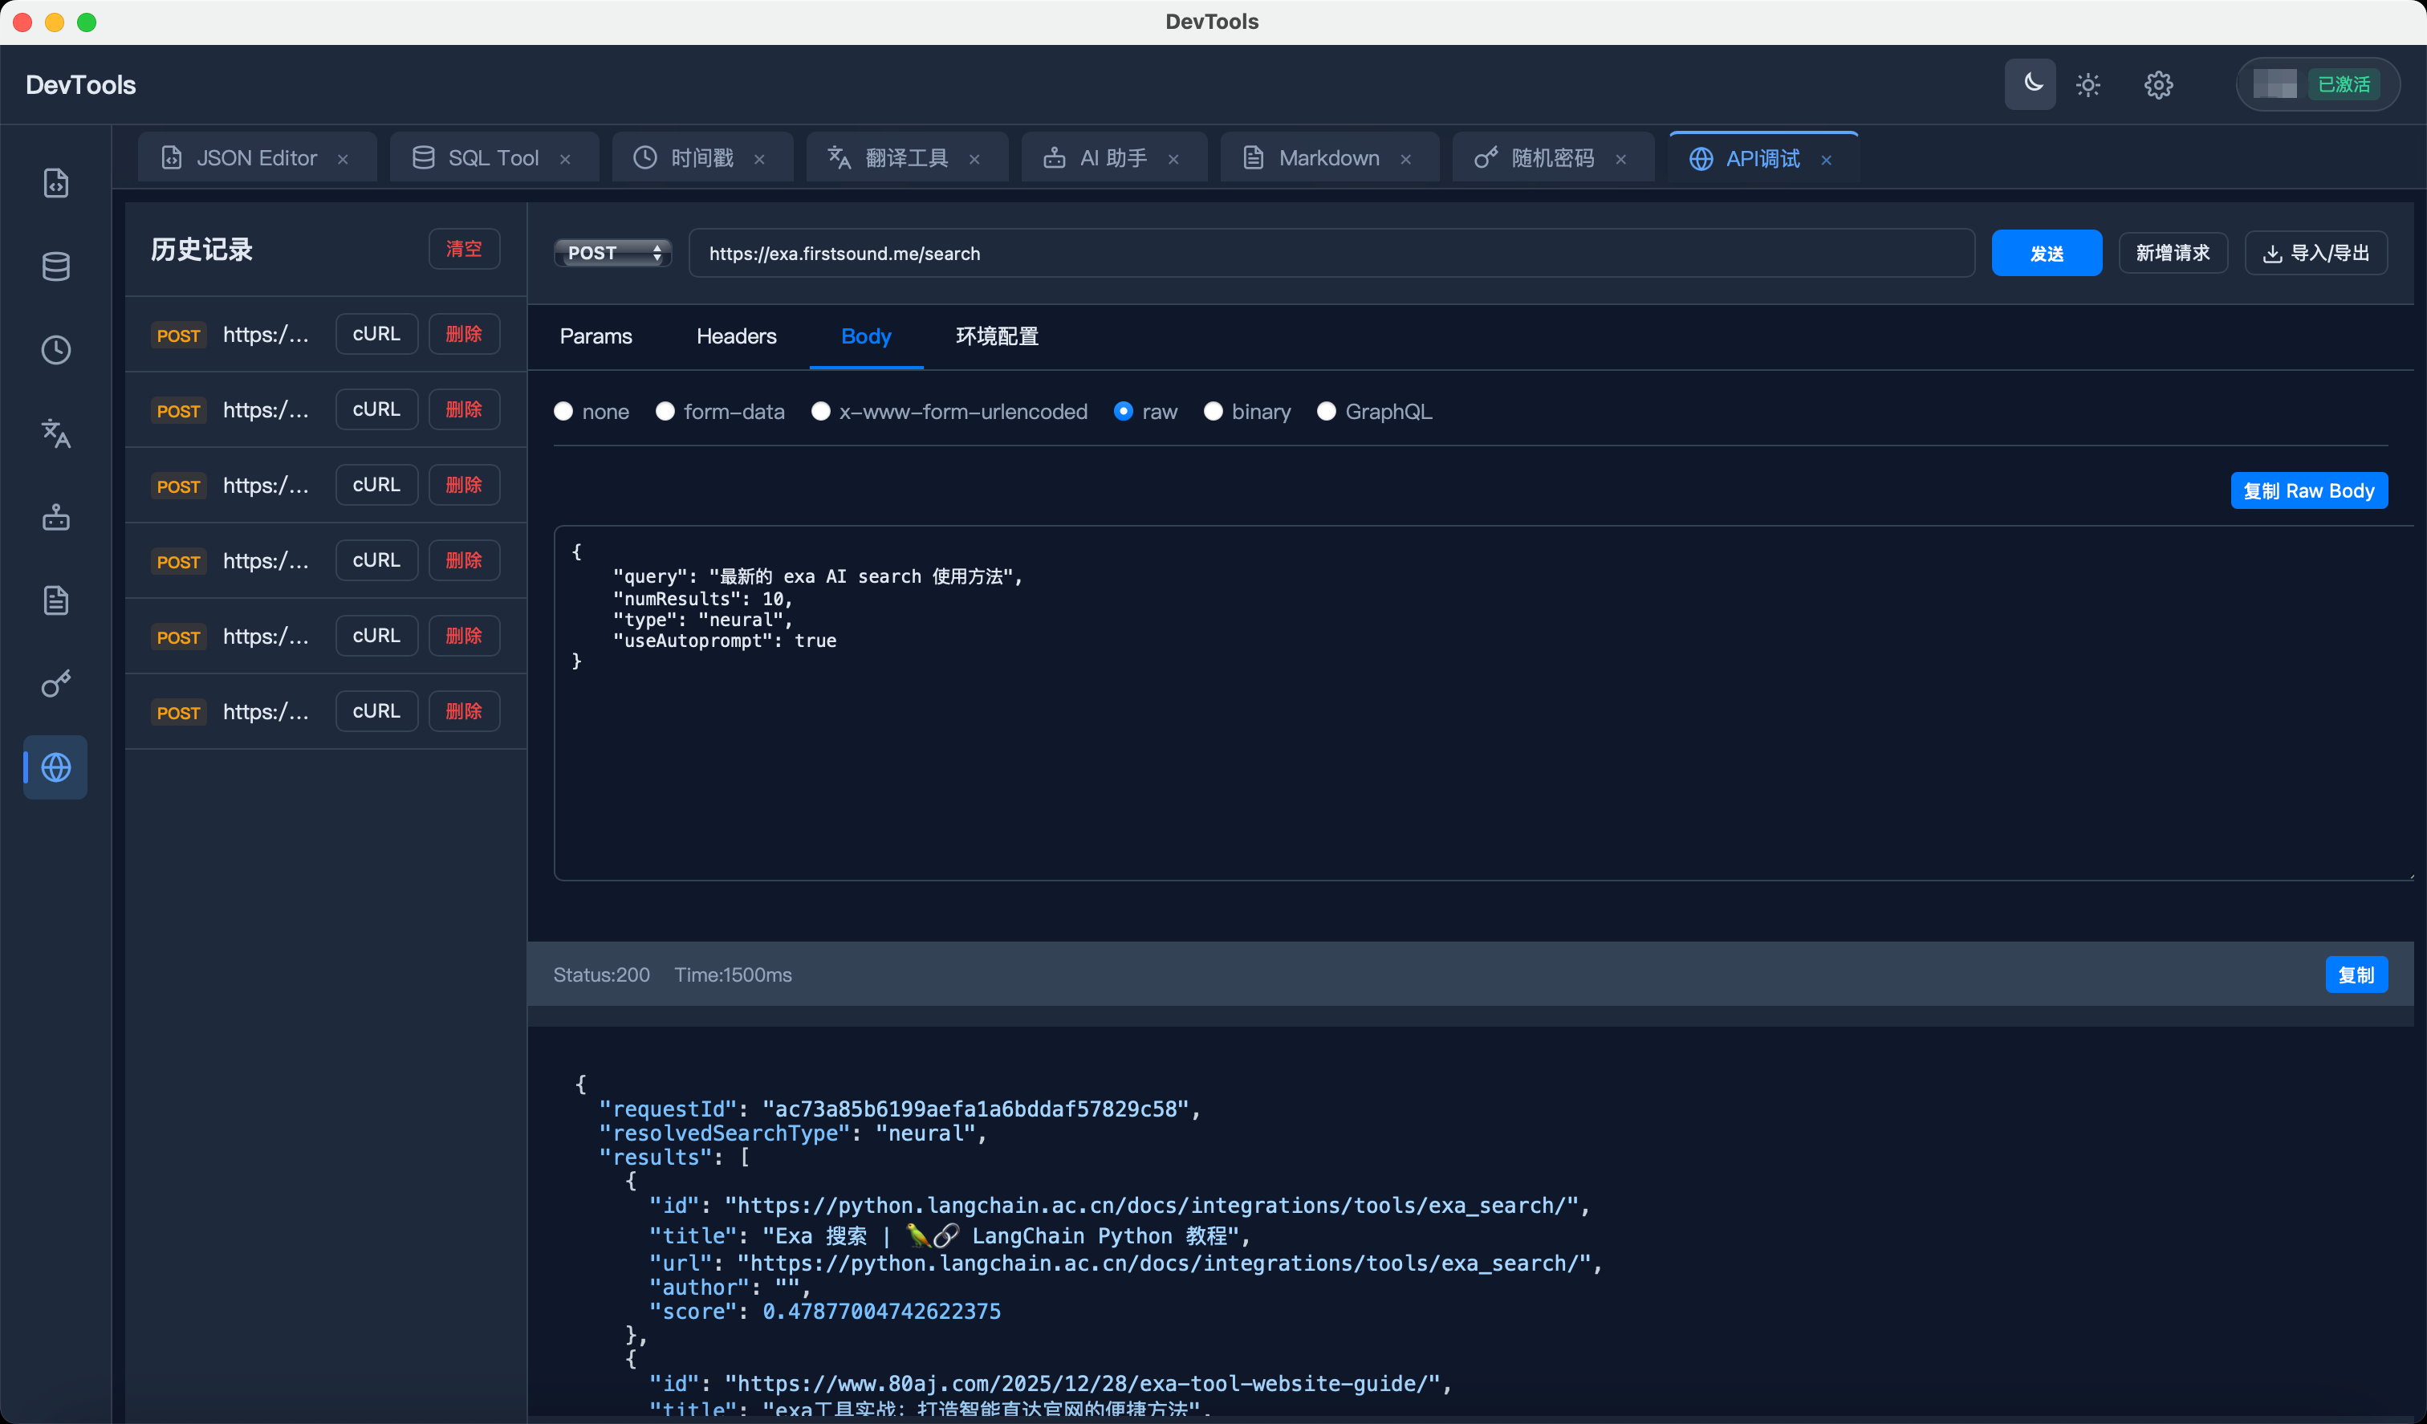Image resolution: width=2427 pixels, height=1424 pixels.
Task: Switch to the SQL Tool tab
Action: pyautogui.click(x=491, y=158)
